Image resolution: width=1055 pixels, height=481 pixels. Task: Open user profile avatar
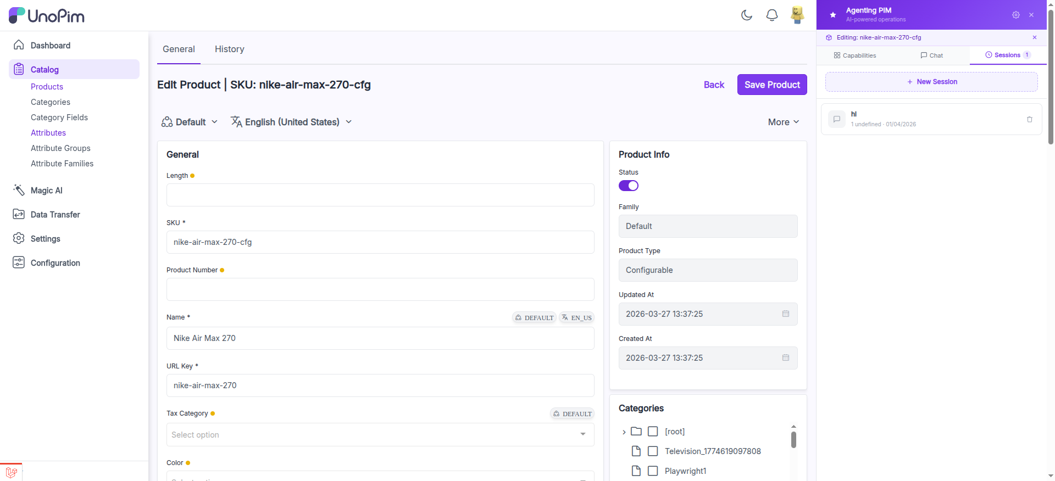[x=797, y=15]
